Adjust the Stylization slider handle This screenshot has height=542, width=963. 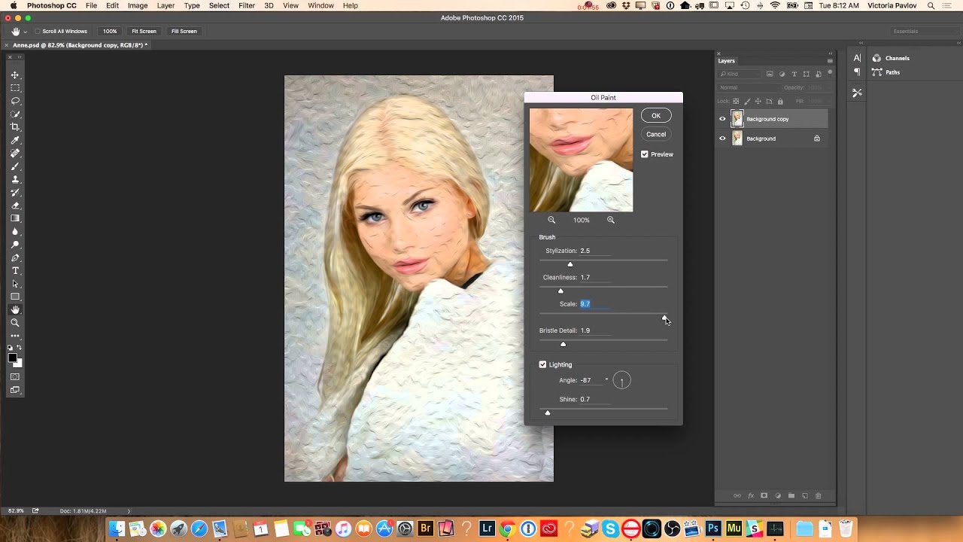pos(570,264)
